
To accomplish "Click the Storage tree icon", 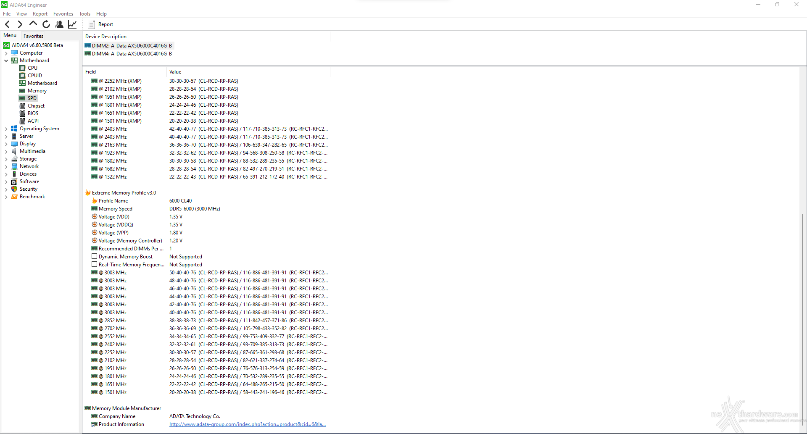I will (x=14, y=159).
